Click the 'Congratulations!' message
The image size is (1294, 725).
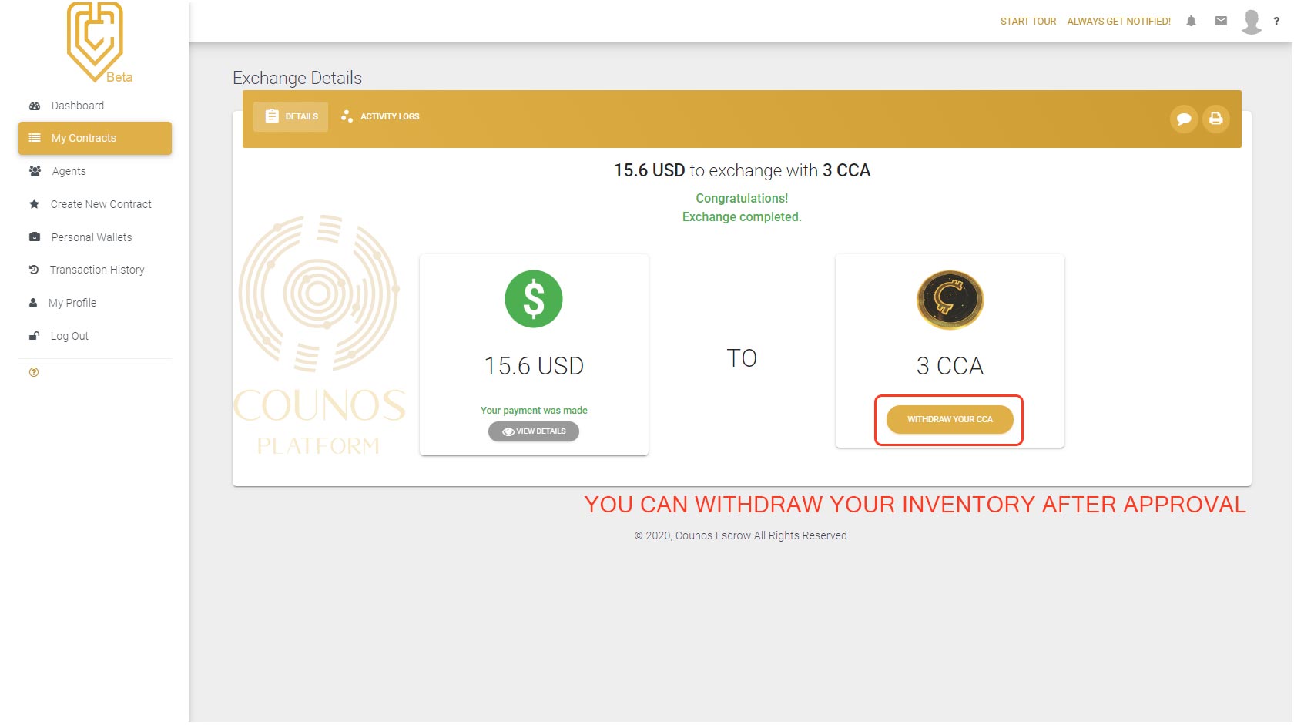(742, 199)
